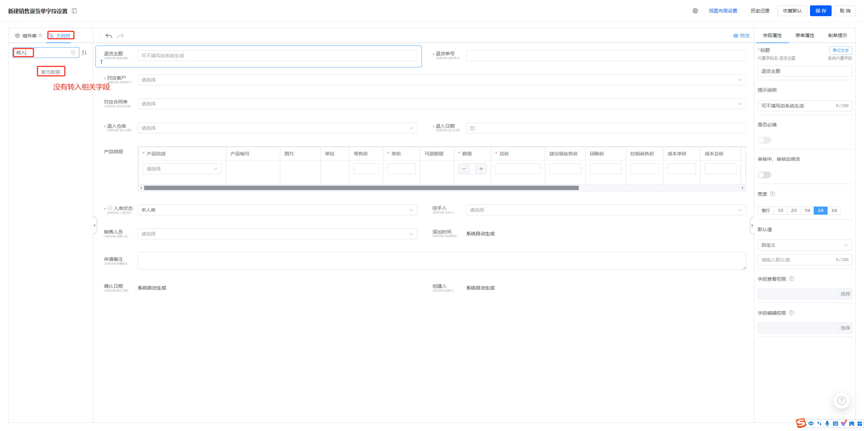The height and width of the screenshot is (431, 864).
Task: Open the 入库状态 dropdown
Action: pyautogui.click(x=277, y=210)
